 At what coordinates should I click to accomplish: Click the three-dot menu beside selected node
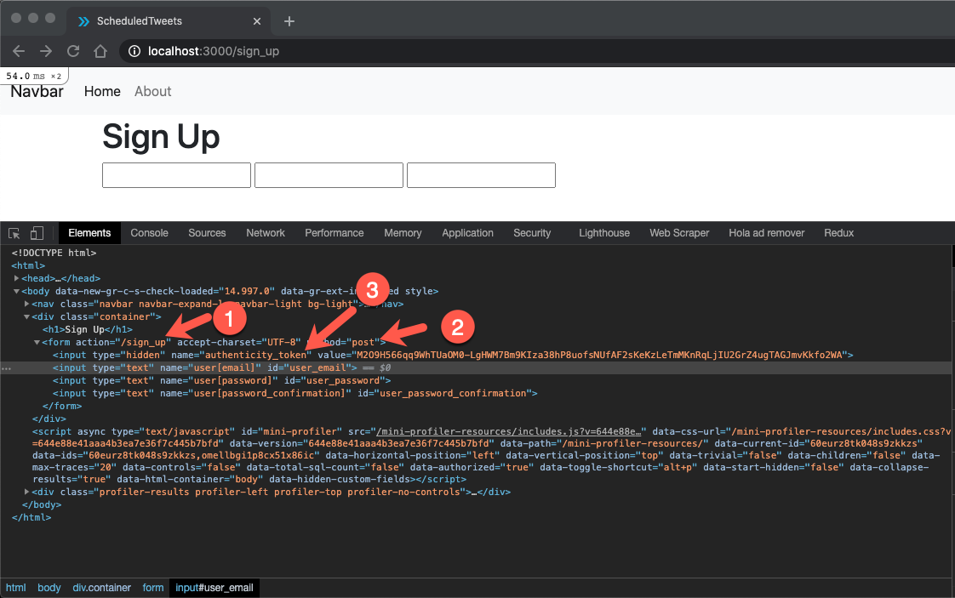click(x=6, y=368)
